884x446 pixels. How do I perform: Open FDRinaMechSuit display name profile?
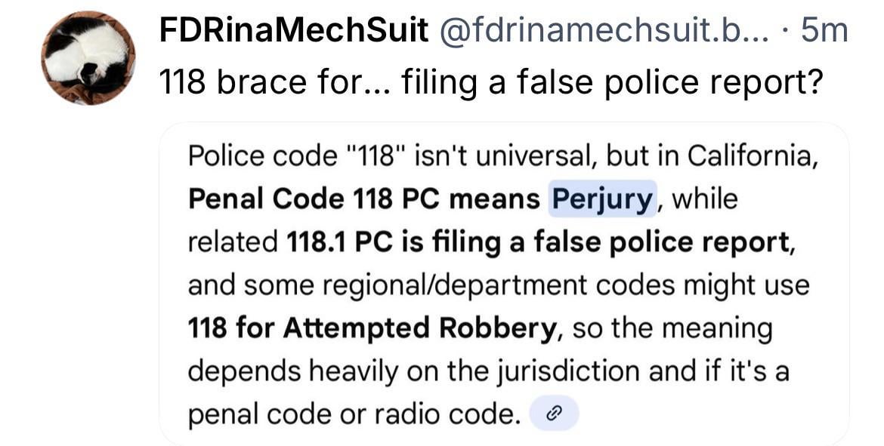click(x=294, y=31)
